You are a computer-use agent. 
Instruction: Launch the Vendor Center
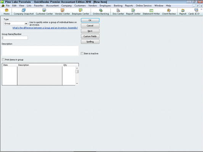coord(62,12)
